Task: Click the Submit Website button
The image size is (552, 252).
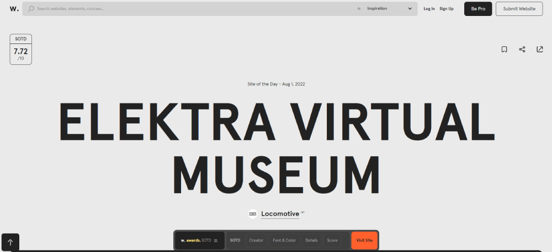Action: coord(519,9)
